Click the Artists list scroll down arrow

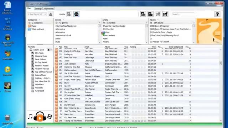click(x=146, y=42)
